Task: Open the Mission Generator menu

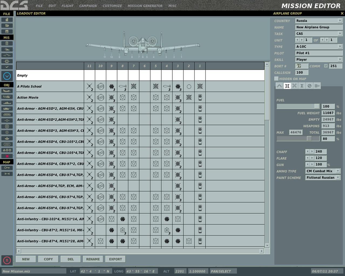Action: pyautogui.click(x=145, y=6)
